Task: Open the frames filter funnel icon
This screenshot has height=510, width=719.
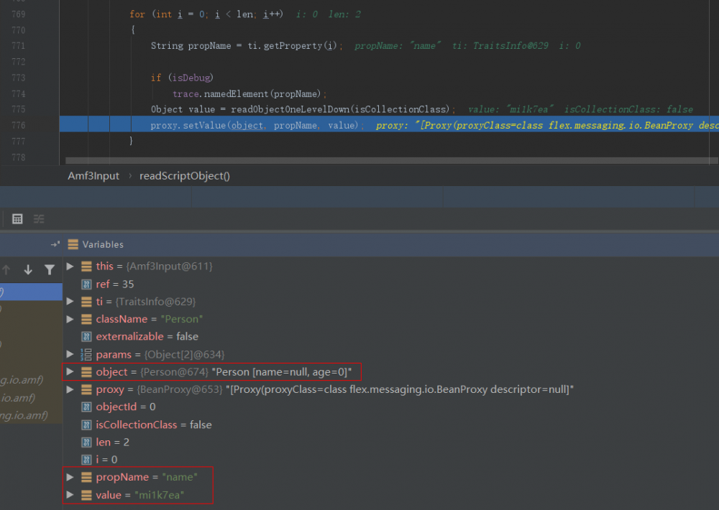Action: pos(50,269)
